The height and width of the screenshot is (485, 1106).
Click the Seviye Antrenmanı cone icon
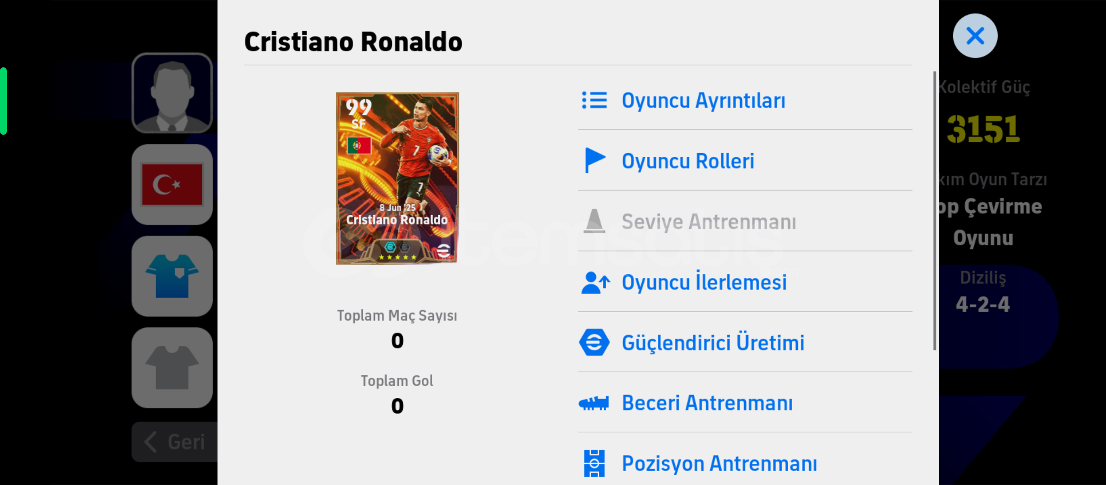594,221
